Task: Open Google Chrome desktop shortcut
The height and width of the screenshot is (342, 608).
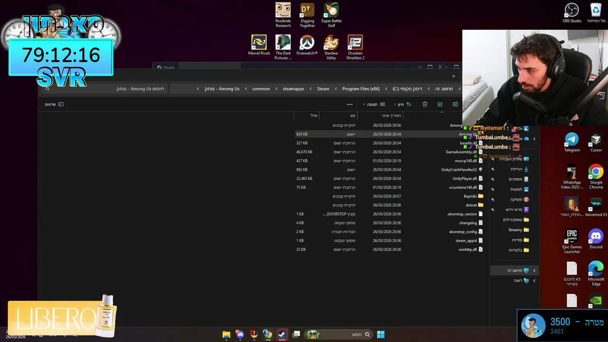Action: [x=596, y=177]
